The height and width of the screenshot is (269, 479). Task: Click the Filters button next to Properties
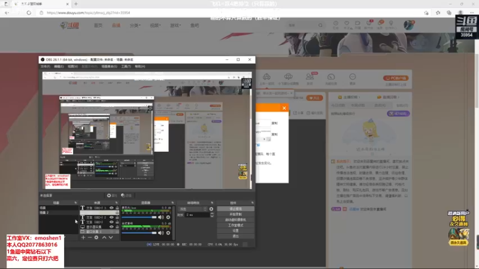pyautogui.click(x=126, y=195)
